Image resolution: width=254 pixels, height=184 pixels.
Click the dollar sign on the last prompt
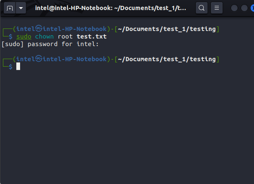10,67
